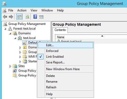Expand the Starter GPOs node arrow
Viewport: 127px width, 99px height.
point(20,62)
